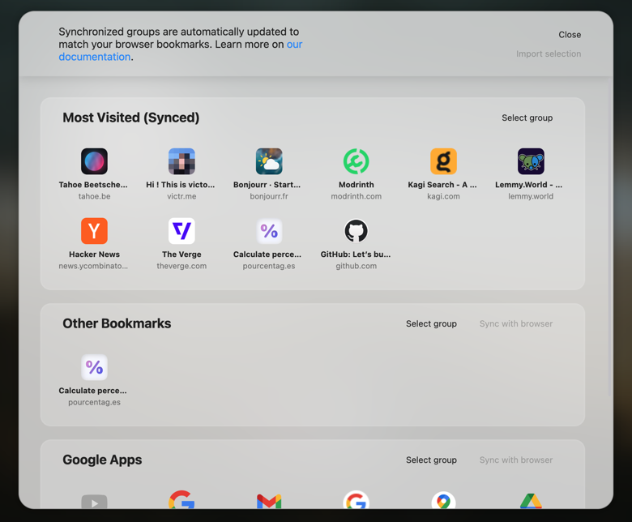Click the 'Hacker News' title text
632x522 pixels.
tap(94, 255)
